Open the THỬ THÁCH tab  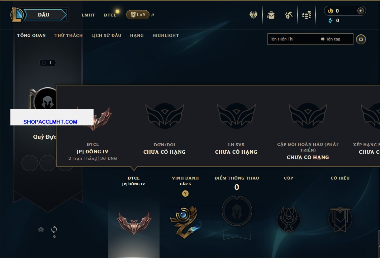click(x=68, y=35)
